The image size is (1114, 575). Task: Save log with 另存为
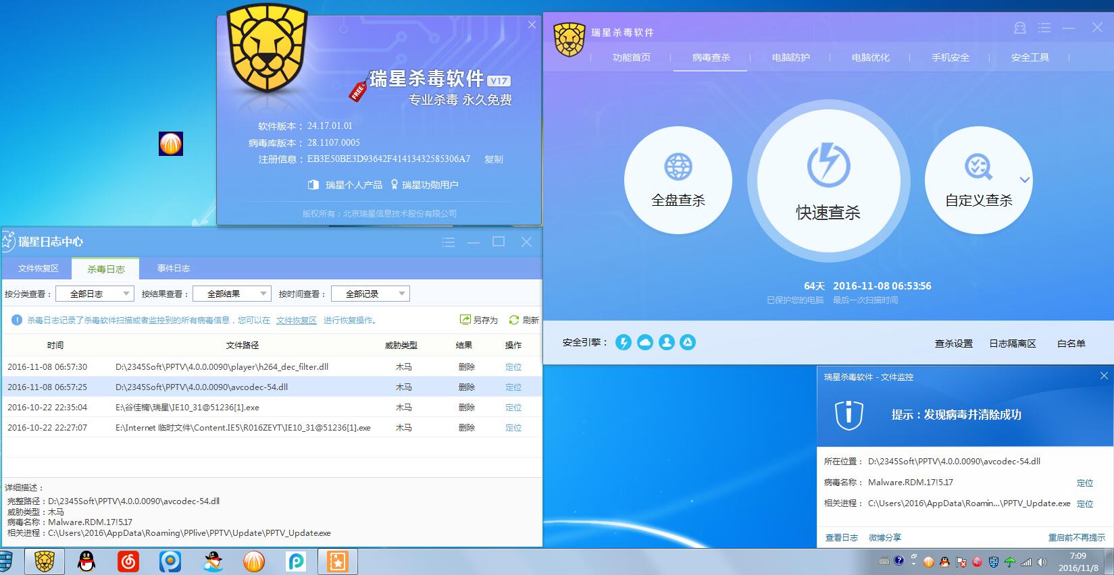(x=479, y=320)
